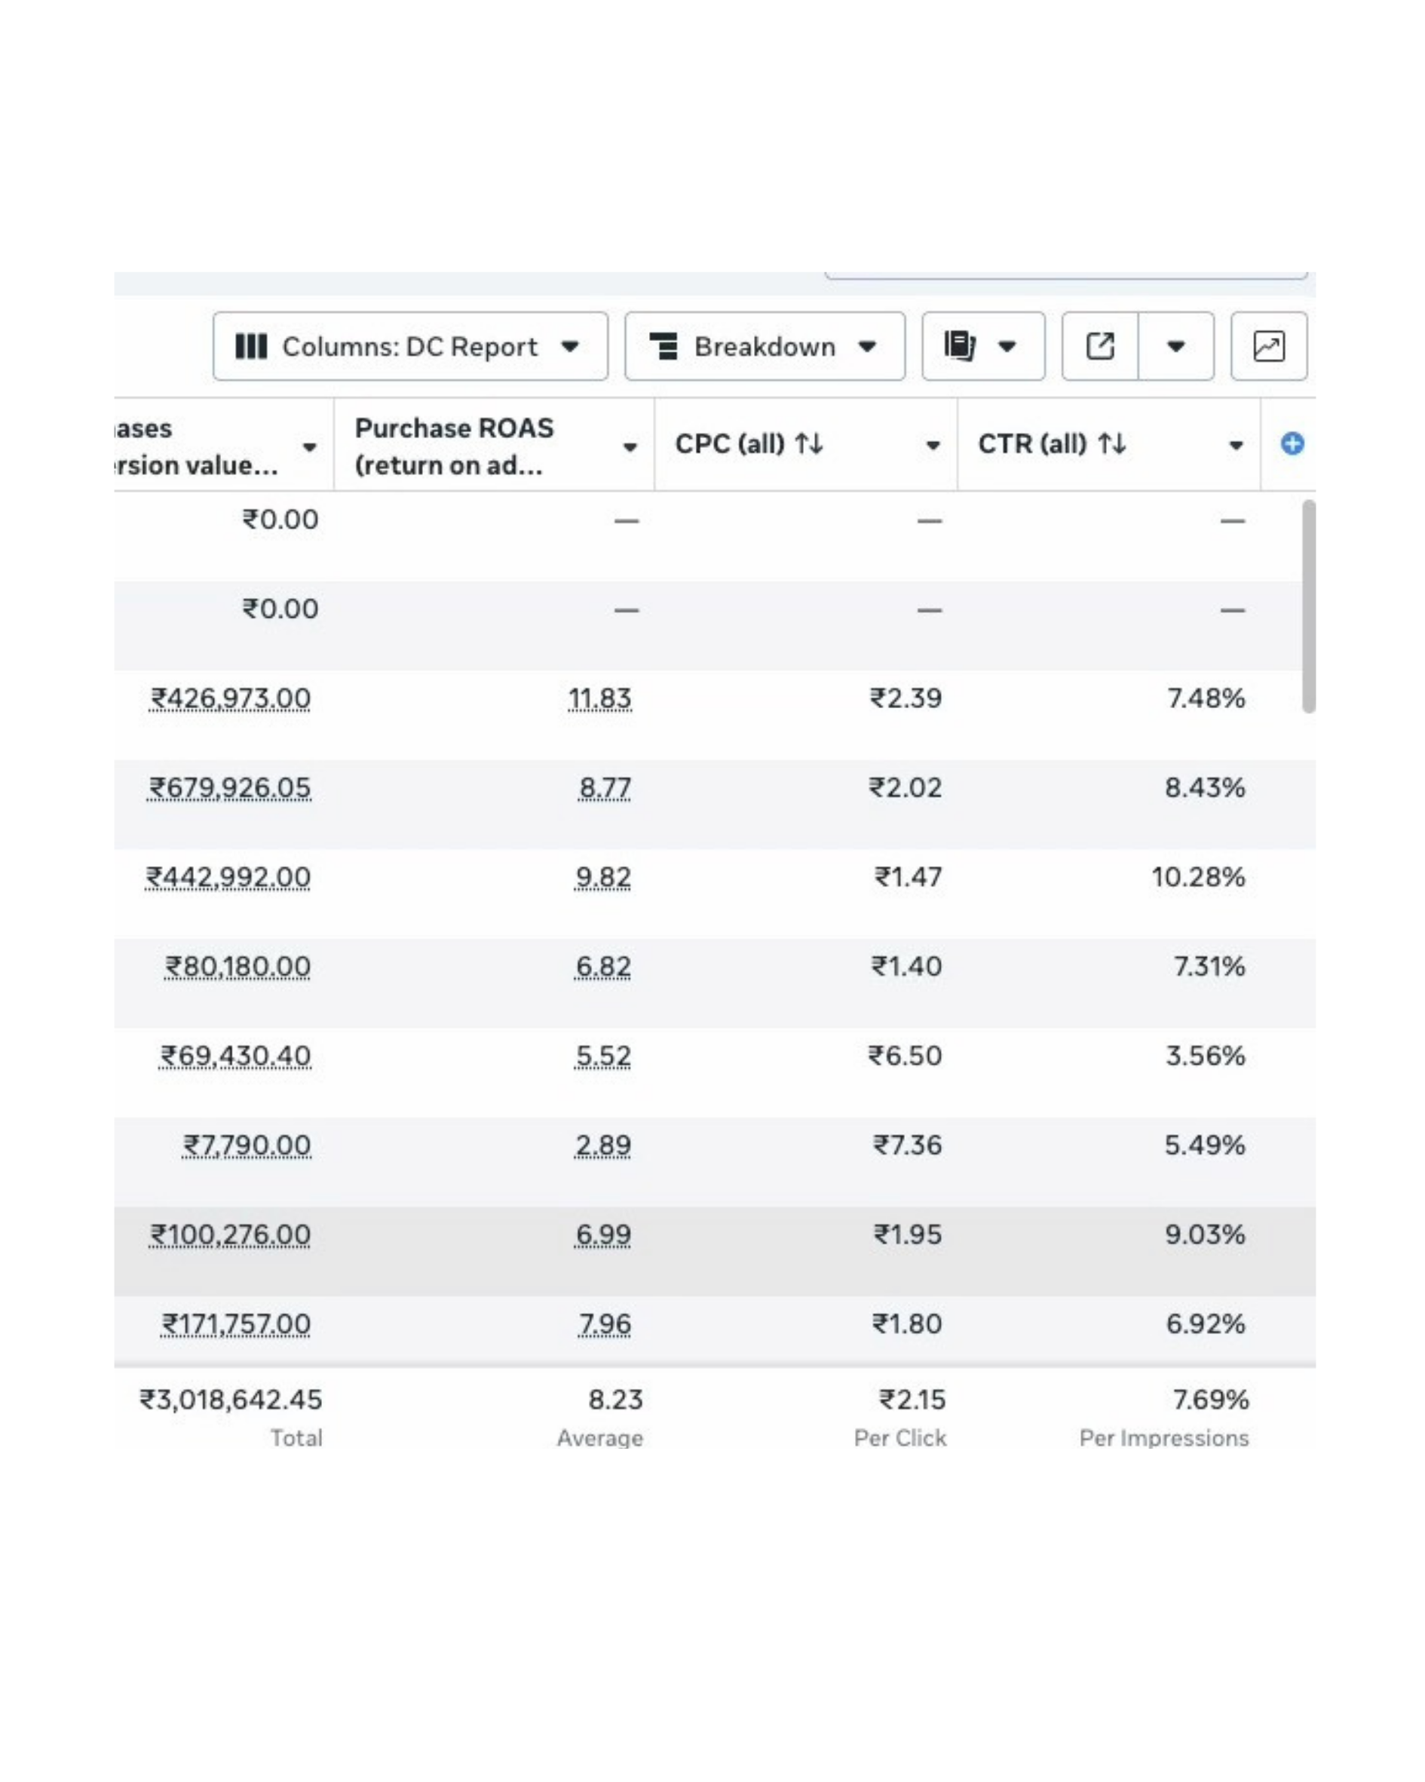Screen dimensions: 1425x1782
Task: Click ROAS value 9.82
Action: point(602,877)
